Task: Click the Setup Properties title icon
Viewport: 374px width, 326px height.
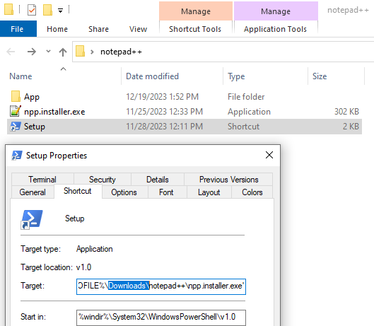Action: [x=17, y=156]
